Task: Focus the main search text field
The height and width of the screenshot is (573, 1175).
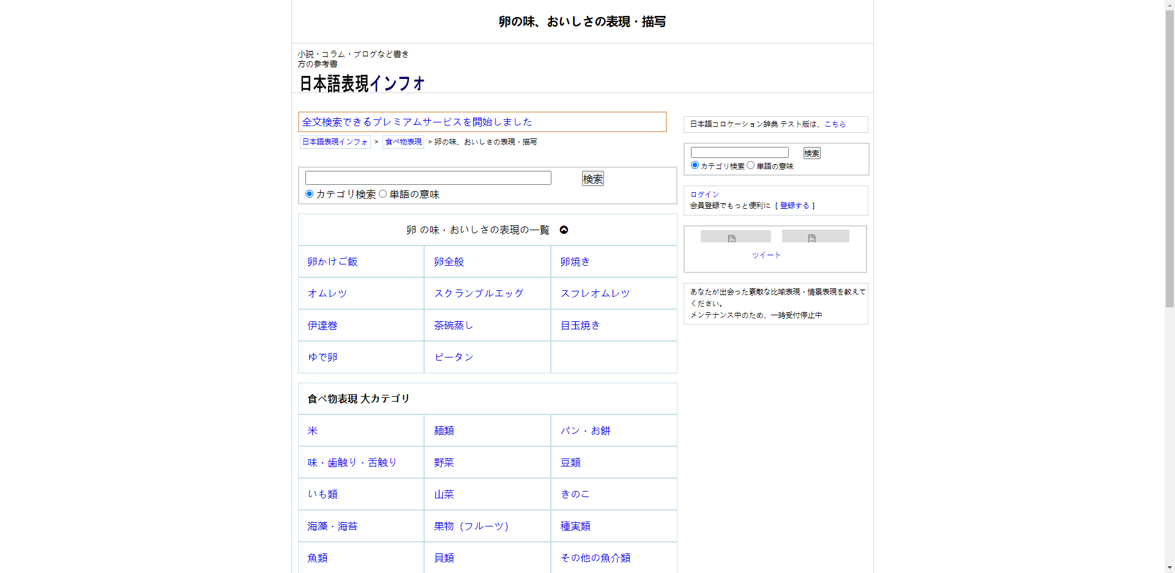Action: pyautogui.click(x=428, y=178)
